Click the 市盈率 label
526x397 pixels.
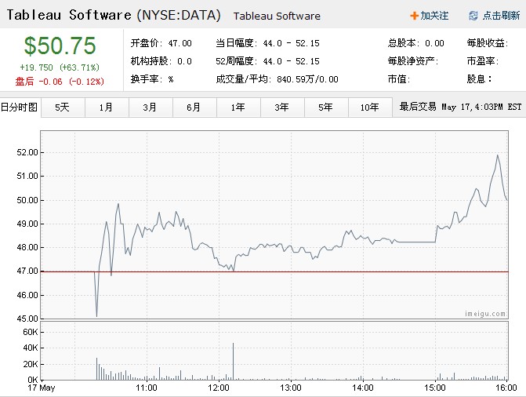483,61
